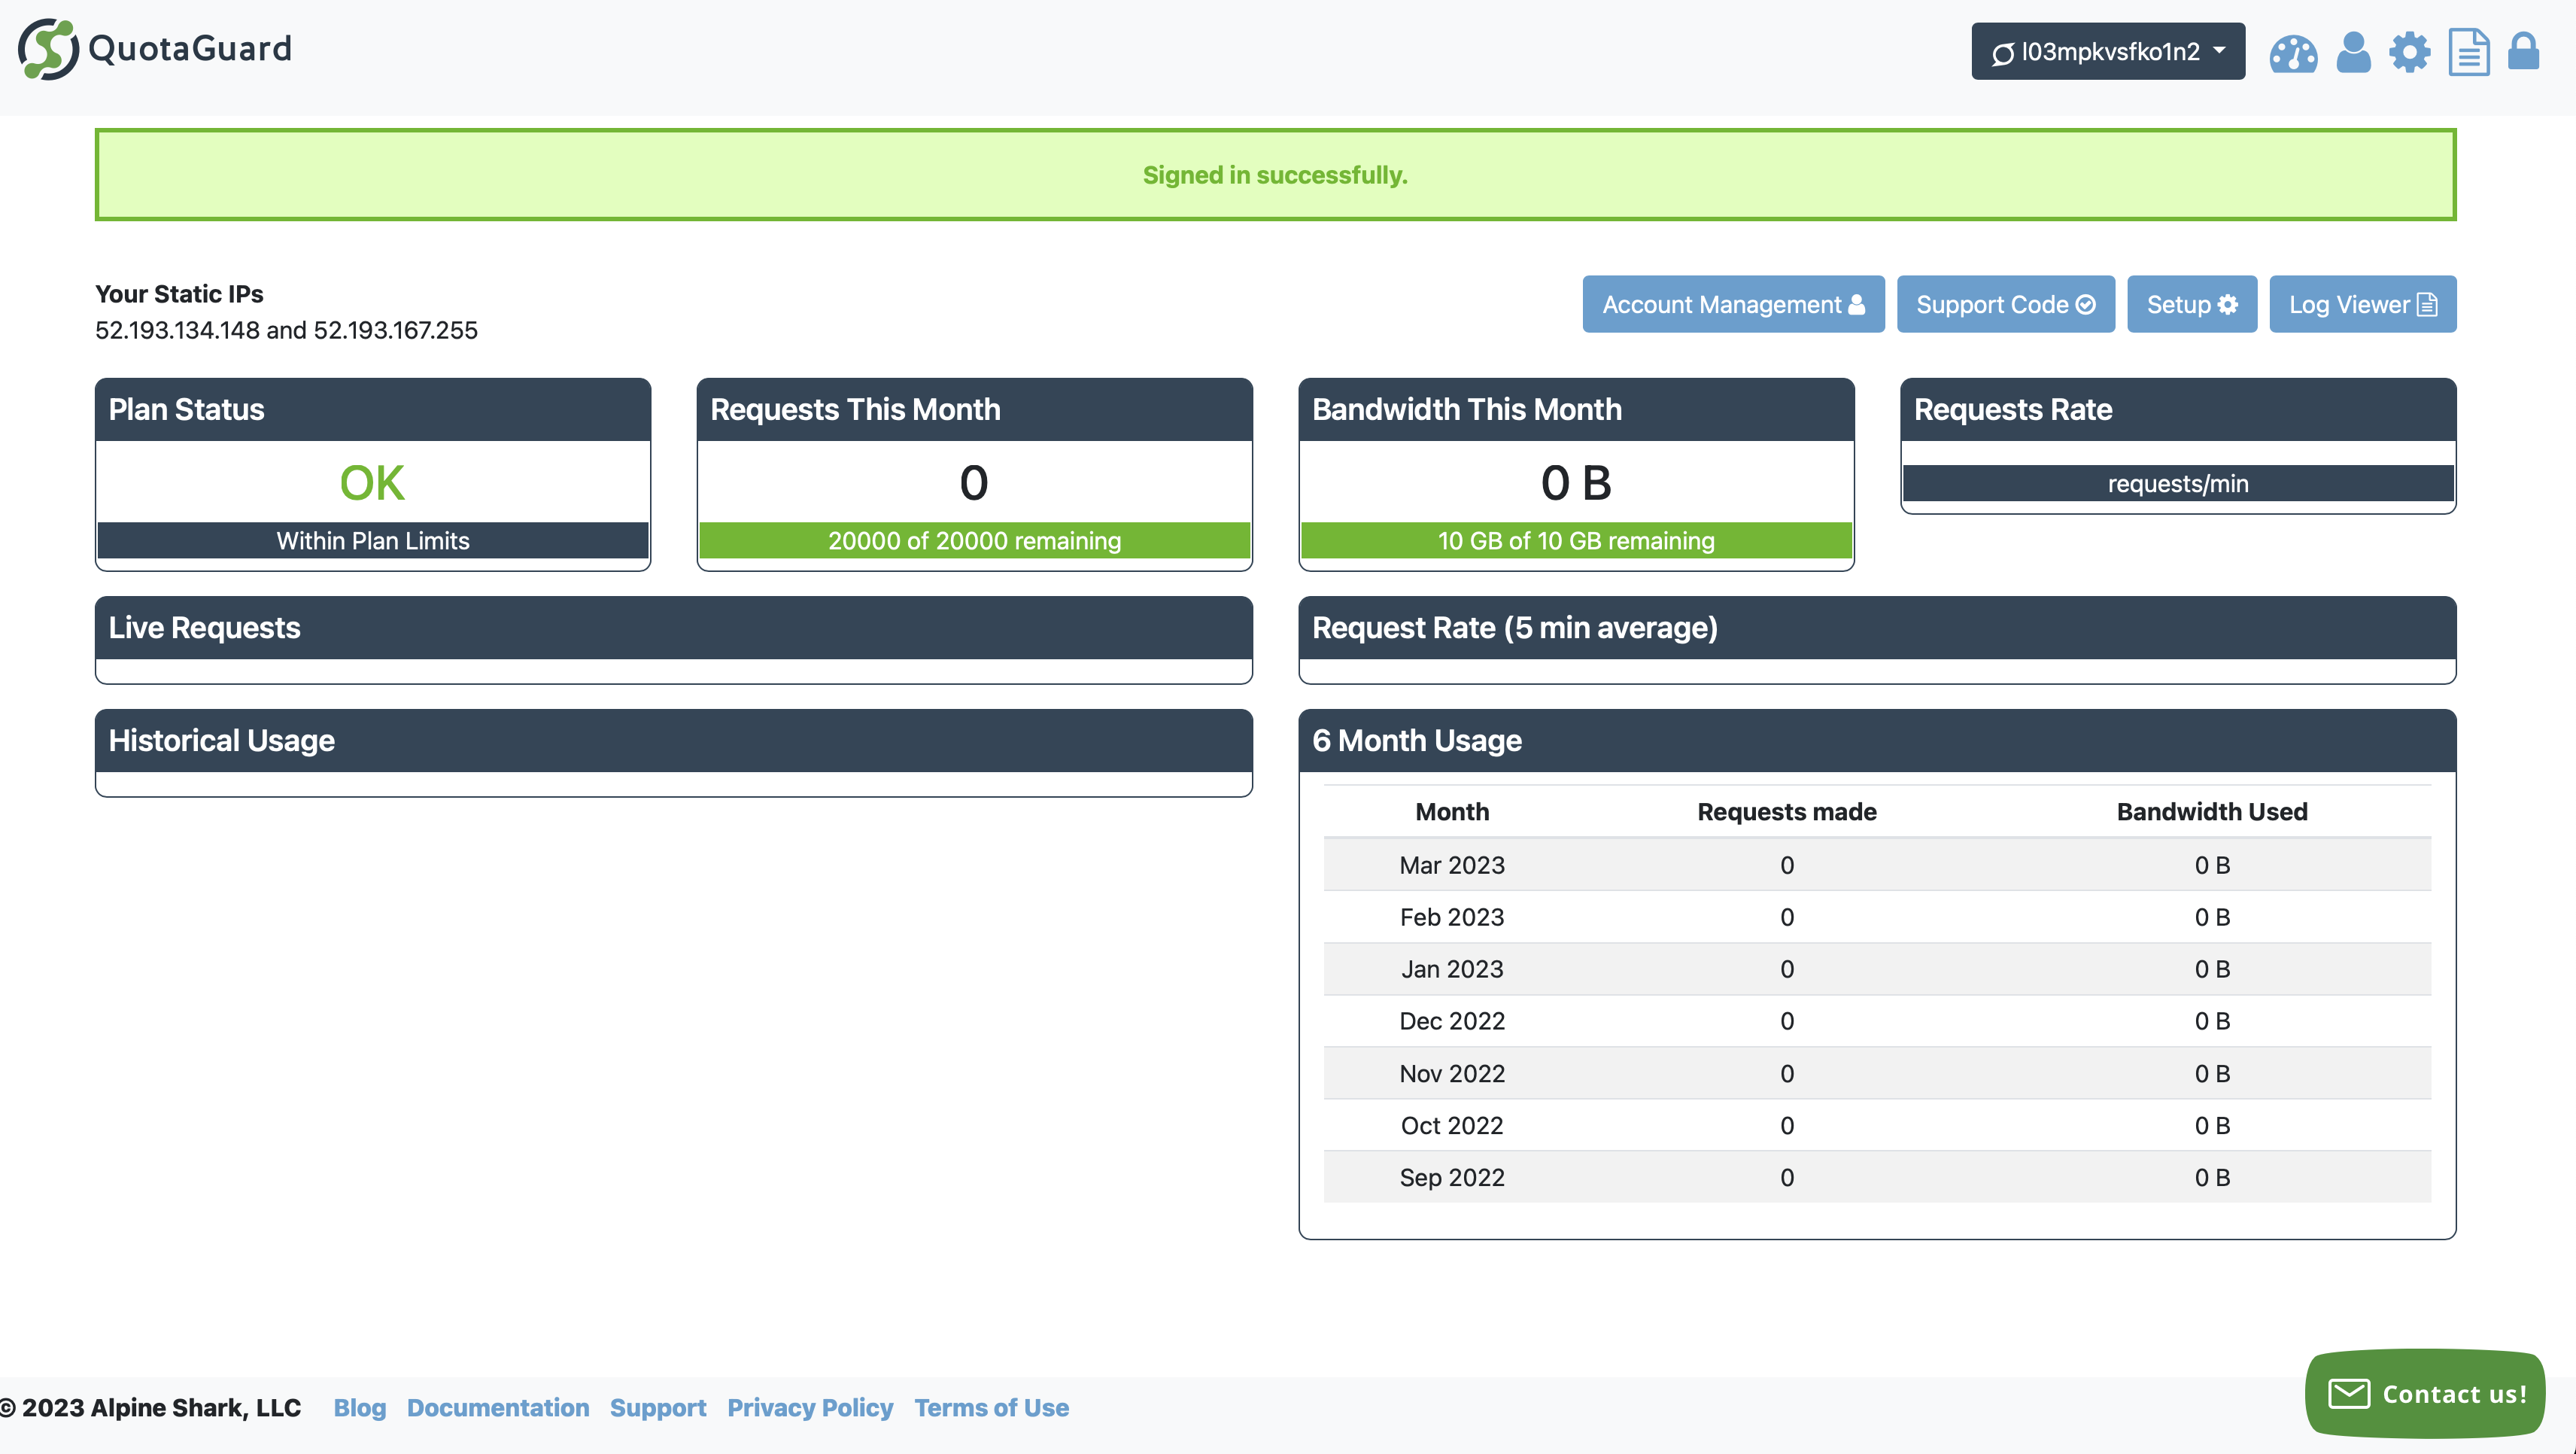Open the user account icon
2576x1454 pixels.
coord(2353,52)
